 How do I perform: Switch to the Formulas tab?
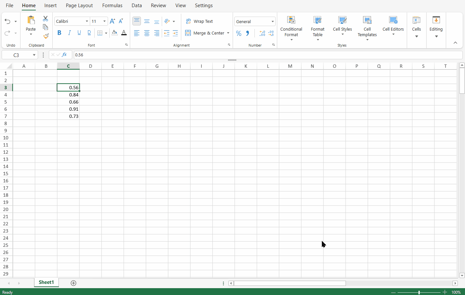pos(112,6)
